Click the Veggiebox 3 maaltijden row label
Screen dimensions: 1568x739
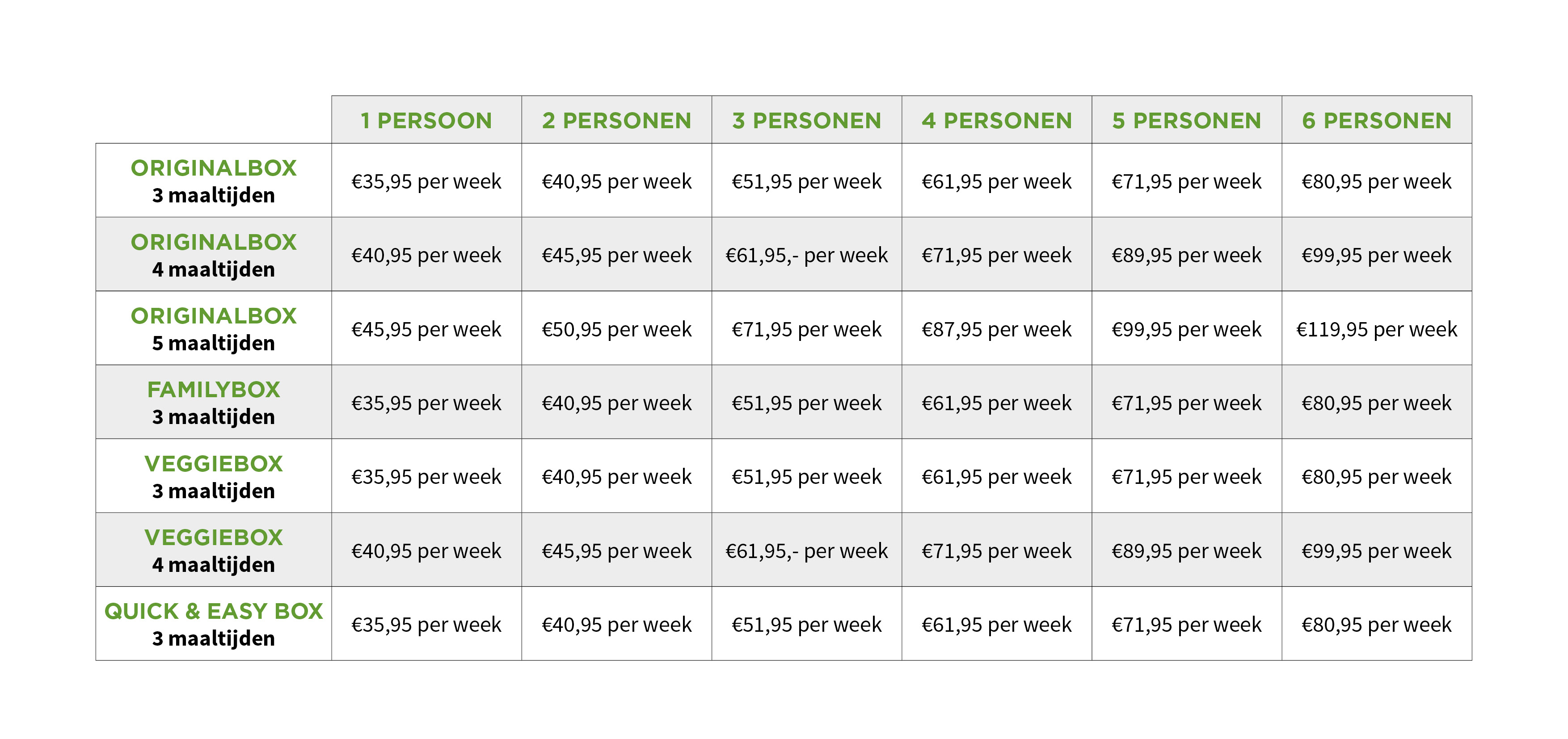click(x=214, y=476)
